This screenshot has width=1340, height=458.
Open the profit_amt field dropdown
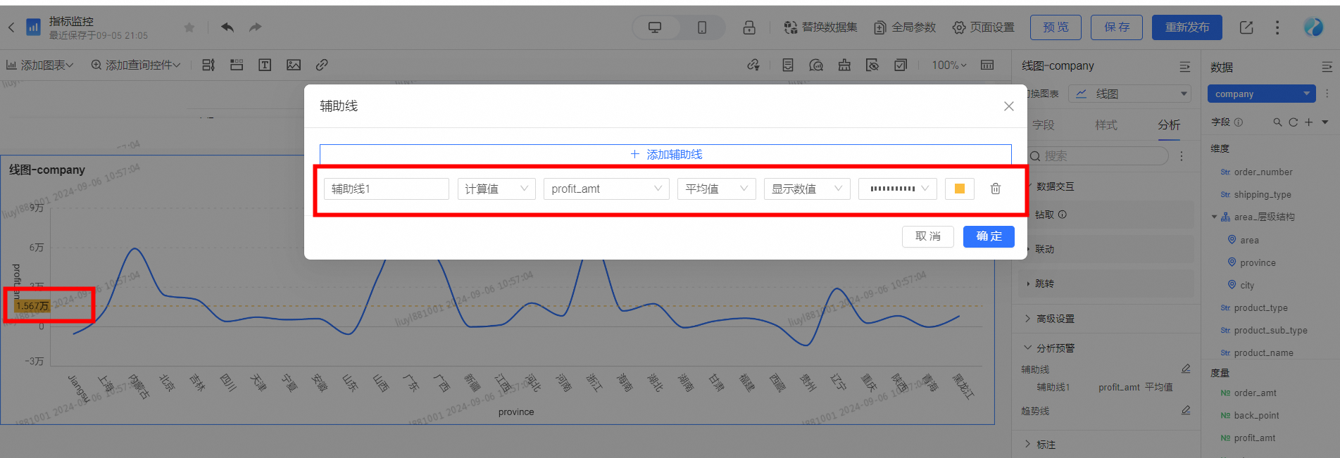click(606, 189)
